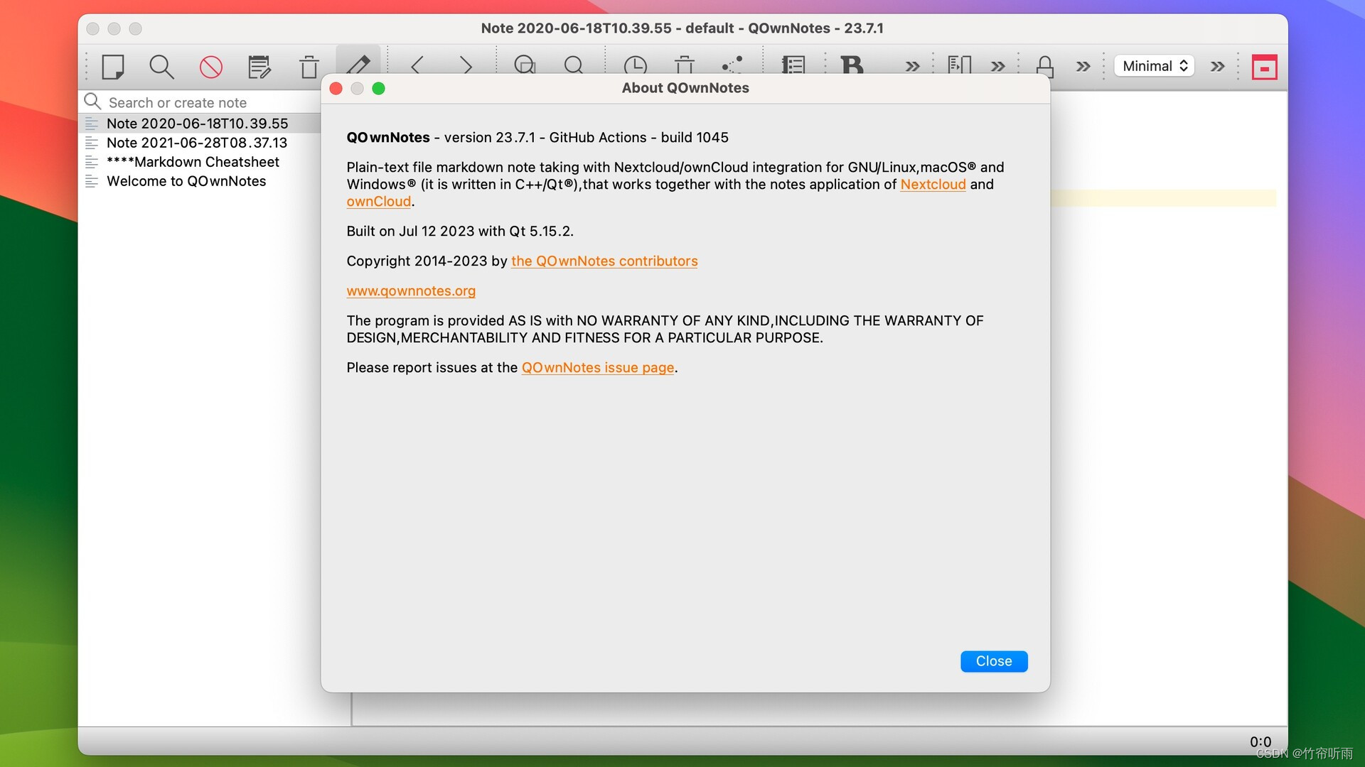The image size is (1365, 767).
Task: Show note versions clock icon
Action: [635, 65]
